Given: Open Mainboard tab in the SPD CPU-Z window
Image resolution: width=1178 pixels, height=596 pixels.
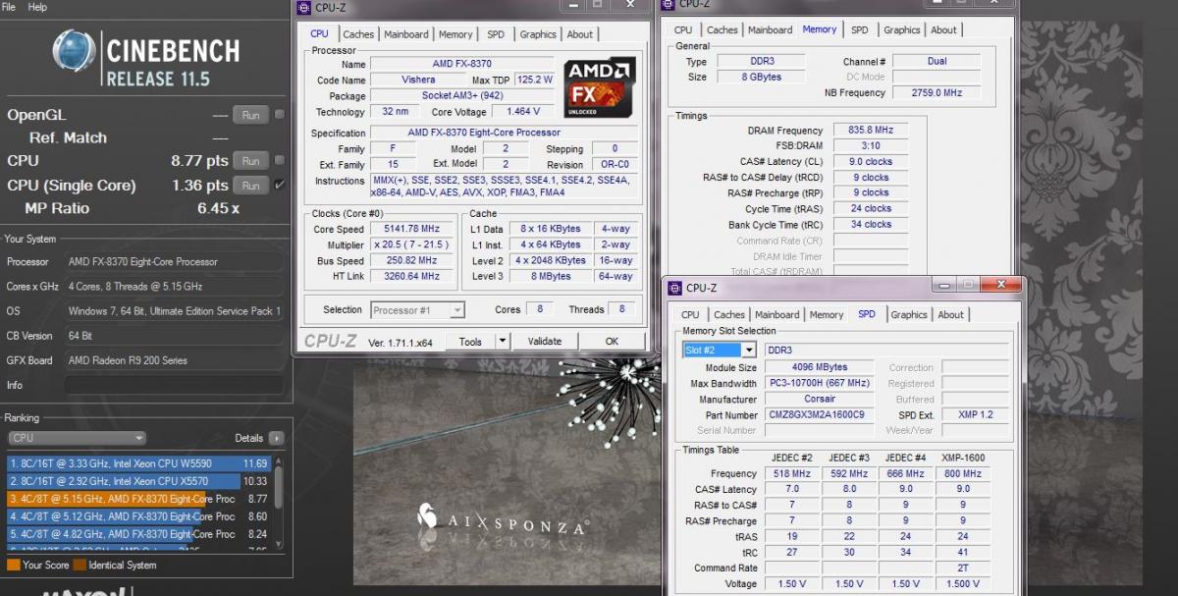Looking at the screenshot, I should click(x=777, y=315).
